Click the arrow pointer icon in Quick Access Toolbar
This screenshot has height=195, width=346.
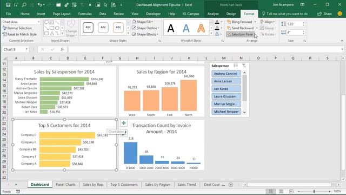coord(105,5)
